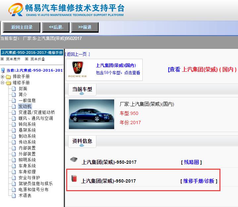Click the ROEWE brand emblem image
238x207 pixels.
[77, 70]
